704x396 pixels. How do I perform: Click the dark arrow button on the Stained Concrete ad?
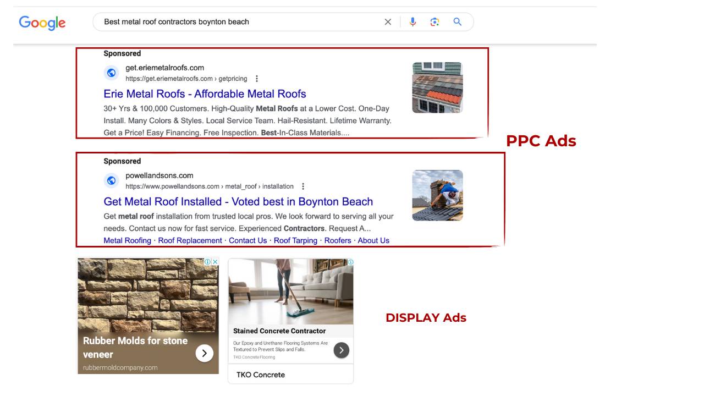[x=341, y=350]
